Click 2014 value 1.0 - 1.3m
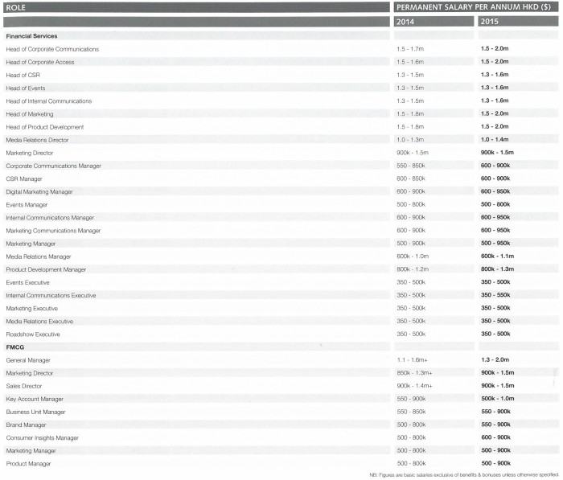The width and height of the screenshot is (563, 480). [410, 139]
